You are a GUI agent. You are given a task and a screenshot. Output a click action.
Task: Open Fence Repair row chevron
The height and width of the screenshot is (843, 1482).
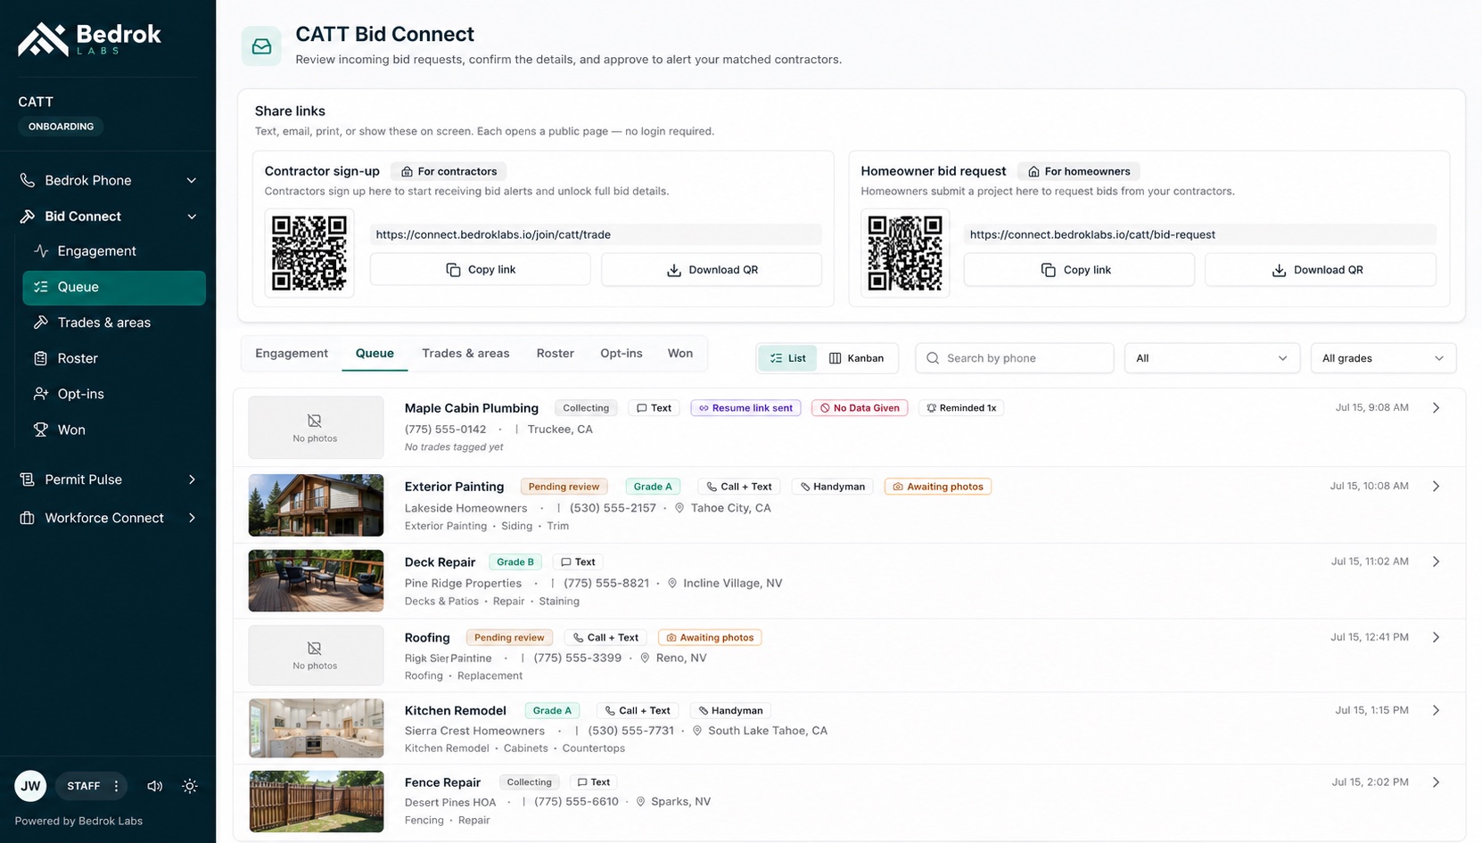click(1436, 782)
